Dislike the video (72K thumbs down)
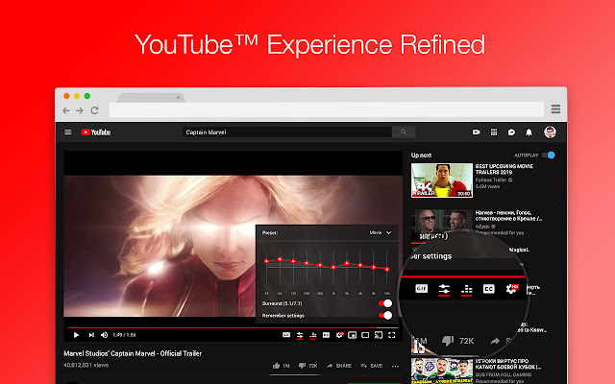615x384 pixels. [x=307, y=366]
